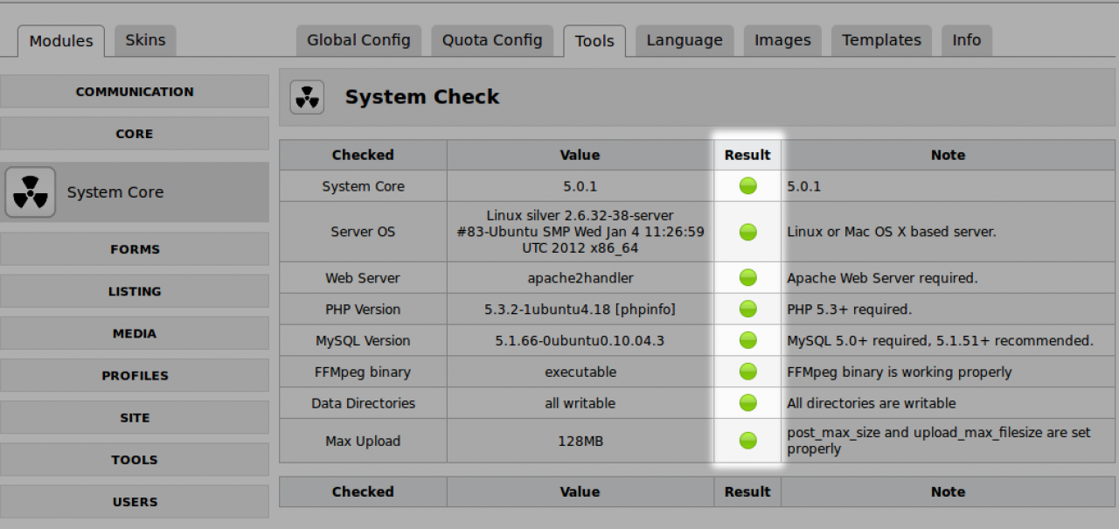Click green status indicator for System Core row
The height and width of the screenshot is (529, 1119).
pyautogui.click(x=747, y=186)
